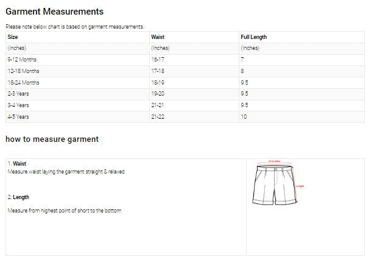The height and width of the screenshot is (263, 369).
Task: Click the red Length label beside shorts
Action: (x=300, y=185)
